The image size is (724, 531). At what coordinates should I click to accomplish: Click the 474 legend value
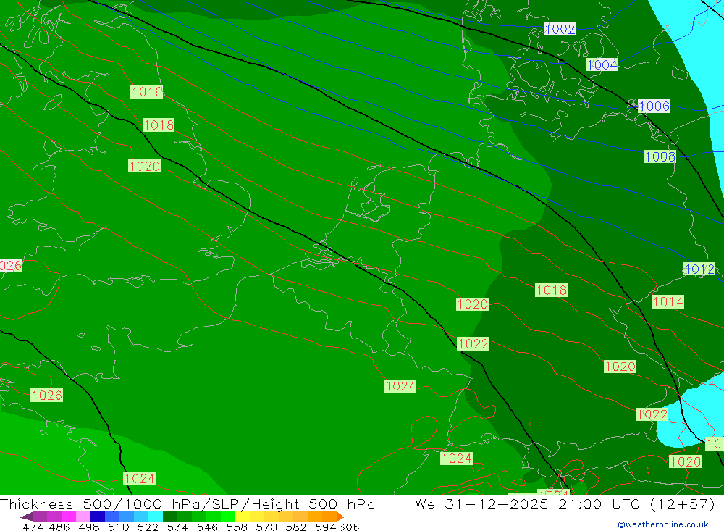(x=33, y=527)
